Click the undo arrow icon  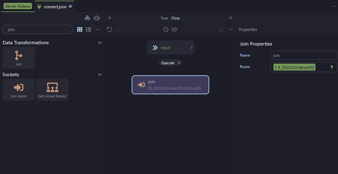point(110,29)
